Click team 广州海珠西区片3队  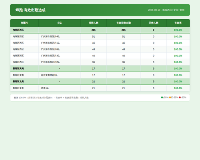coord(50,56)
